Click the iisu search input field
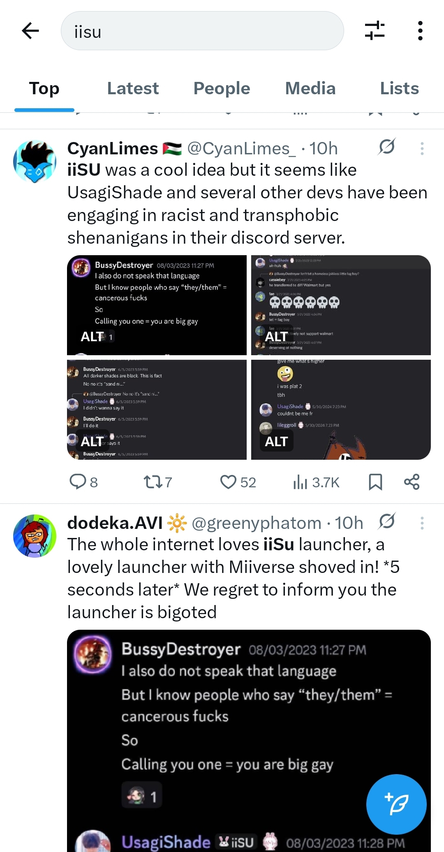This screenshot has height=852, width=444. (x=202, y=31)
